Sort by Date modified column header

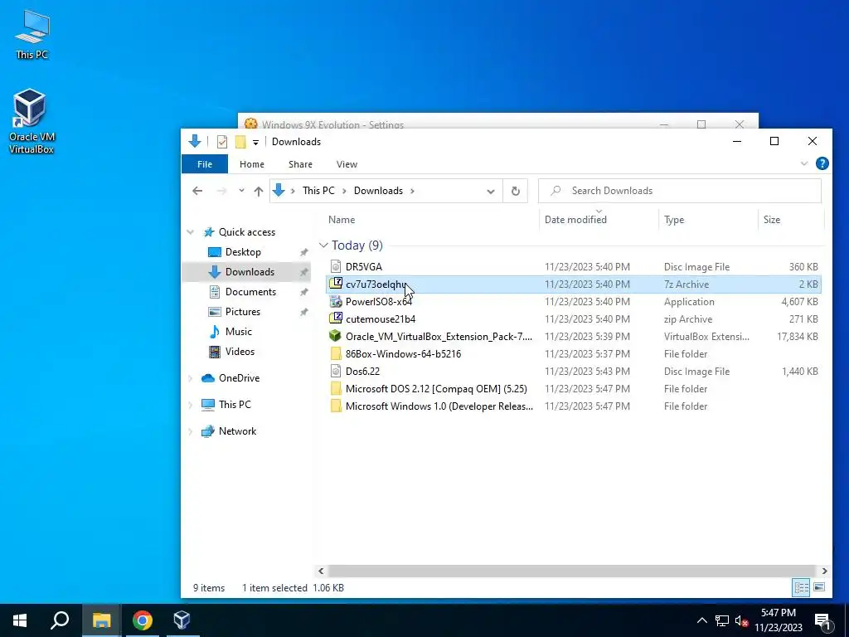[x=575, y=219]
